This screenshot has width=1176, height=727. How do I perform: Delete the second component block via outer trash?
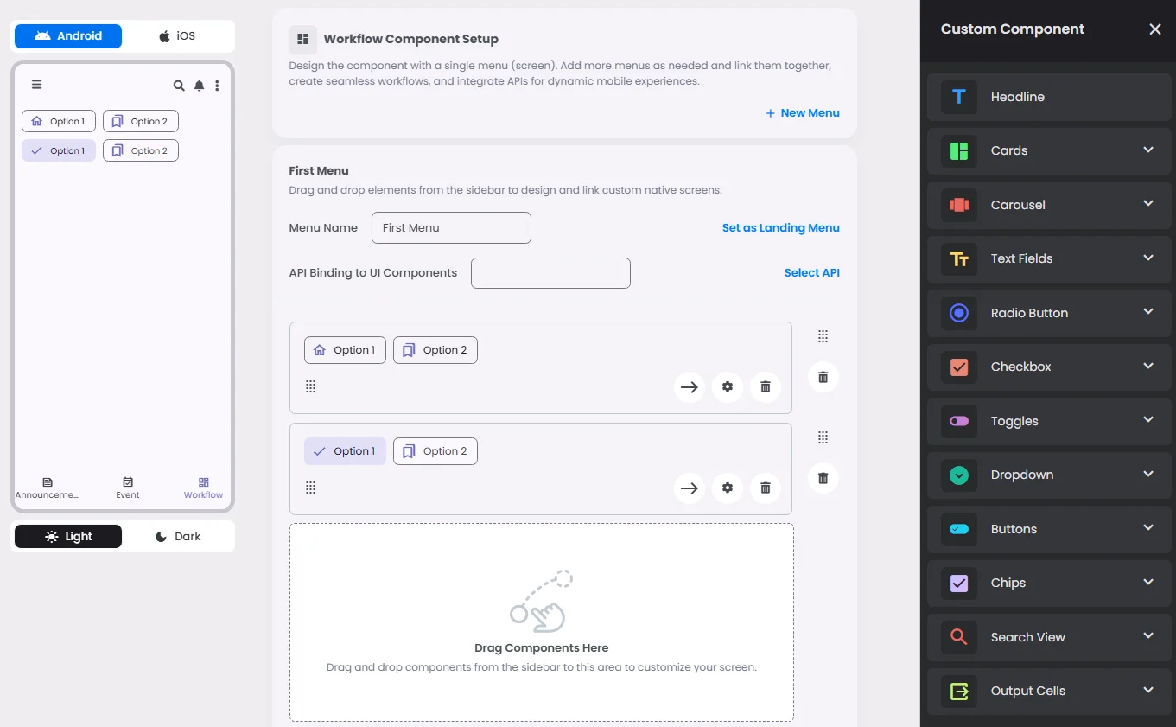coord(823,478)
